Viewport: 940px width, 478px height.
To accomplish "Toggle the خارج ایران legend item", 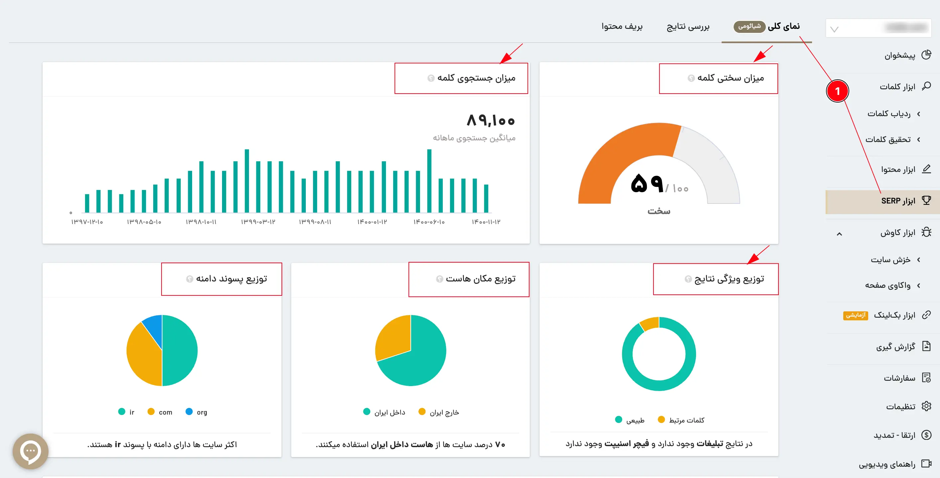I will click(439, 412).
